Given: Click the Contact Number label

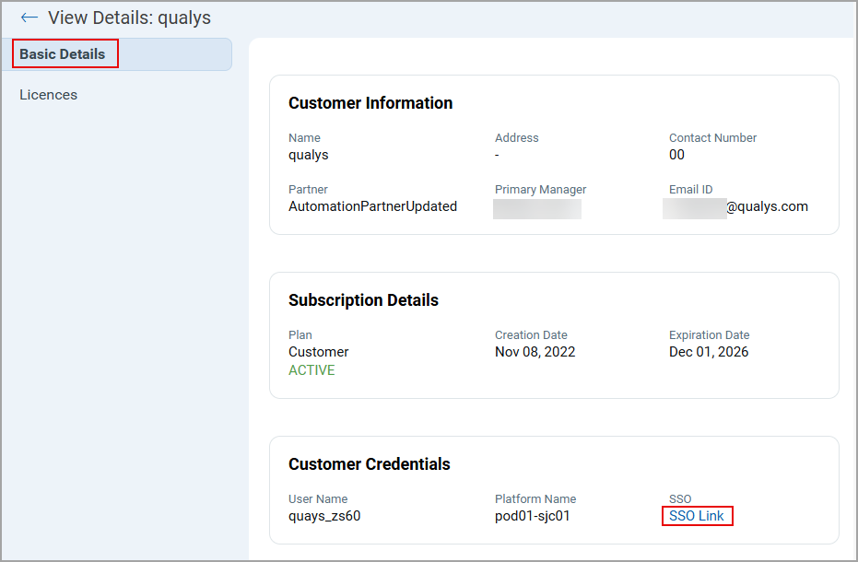Looking at the screenshot, I should [x=712, y=138].
